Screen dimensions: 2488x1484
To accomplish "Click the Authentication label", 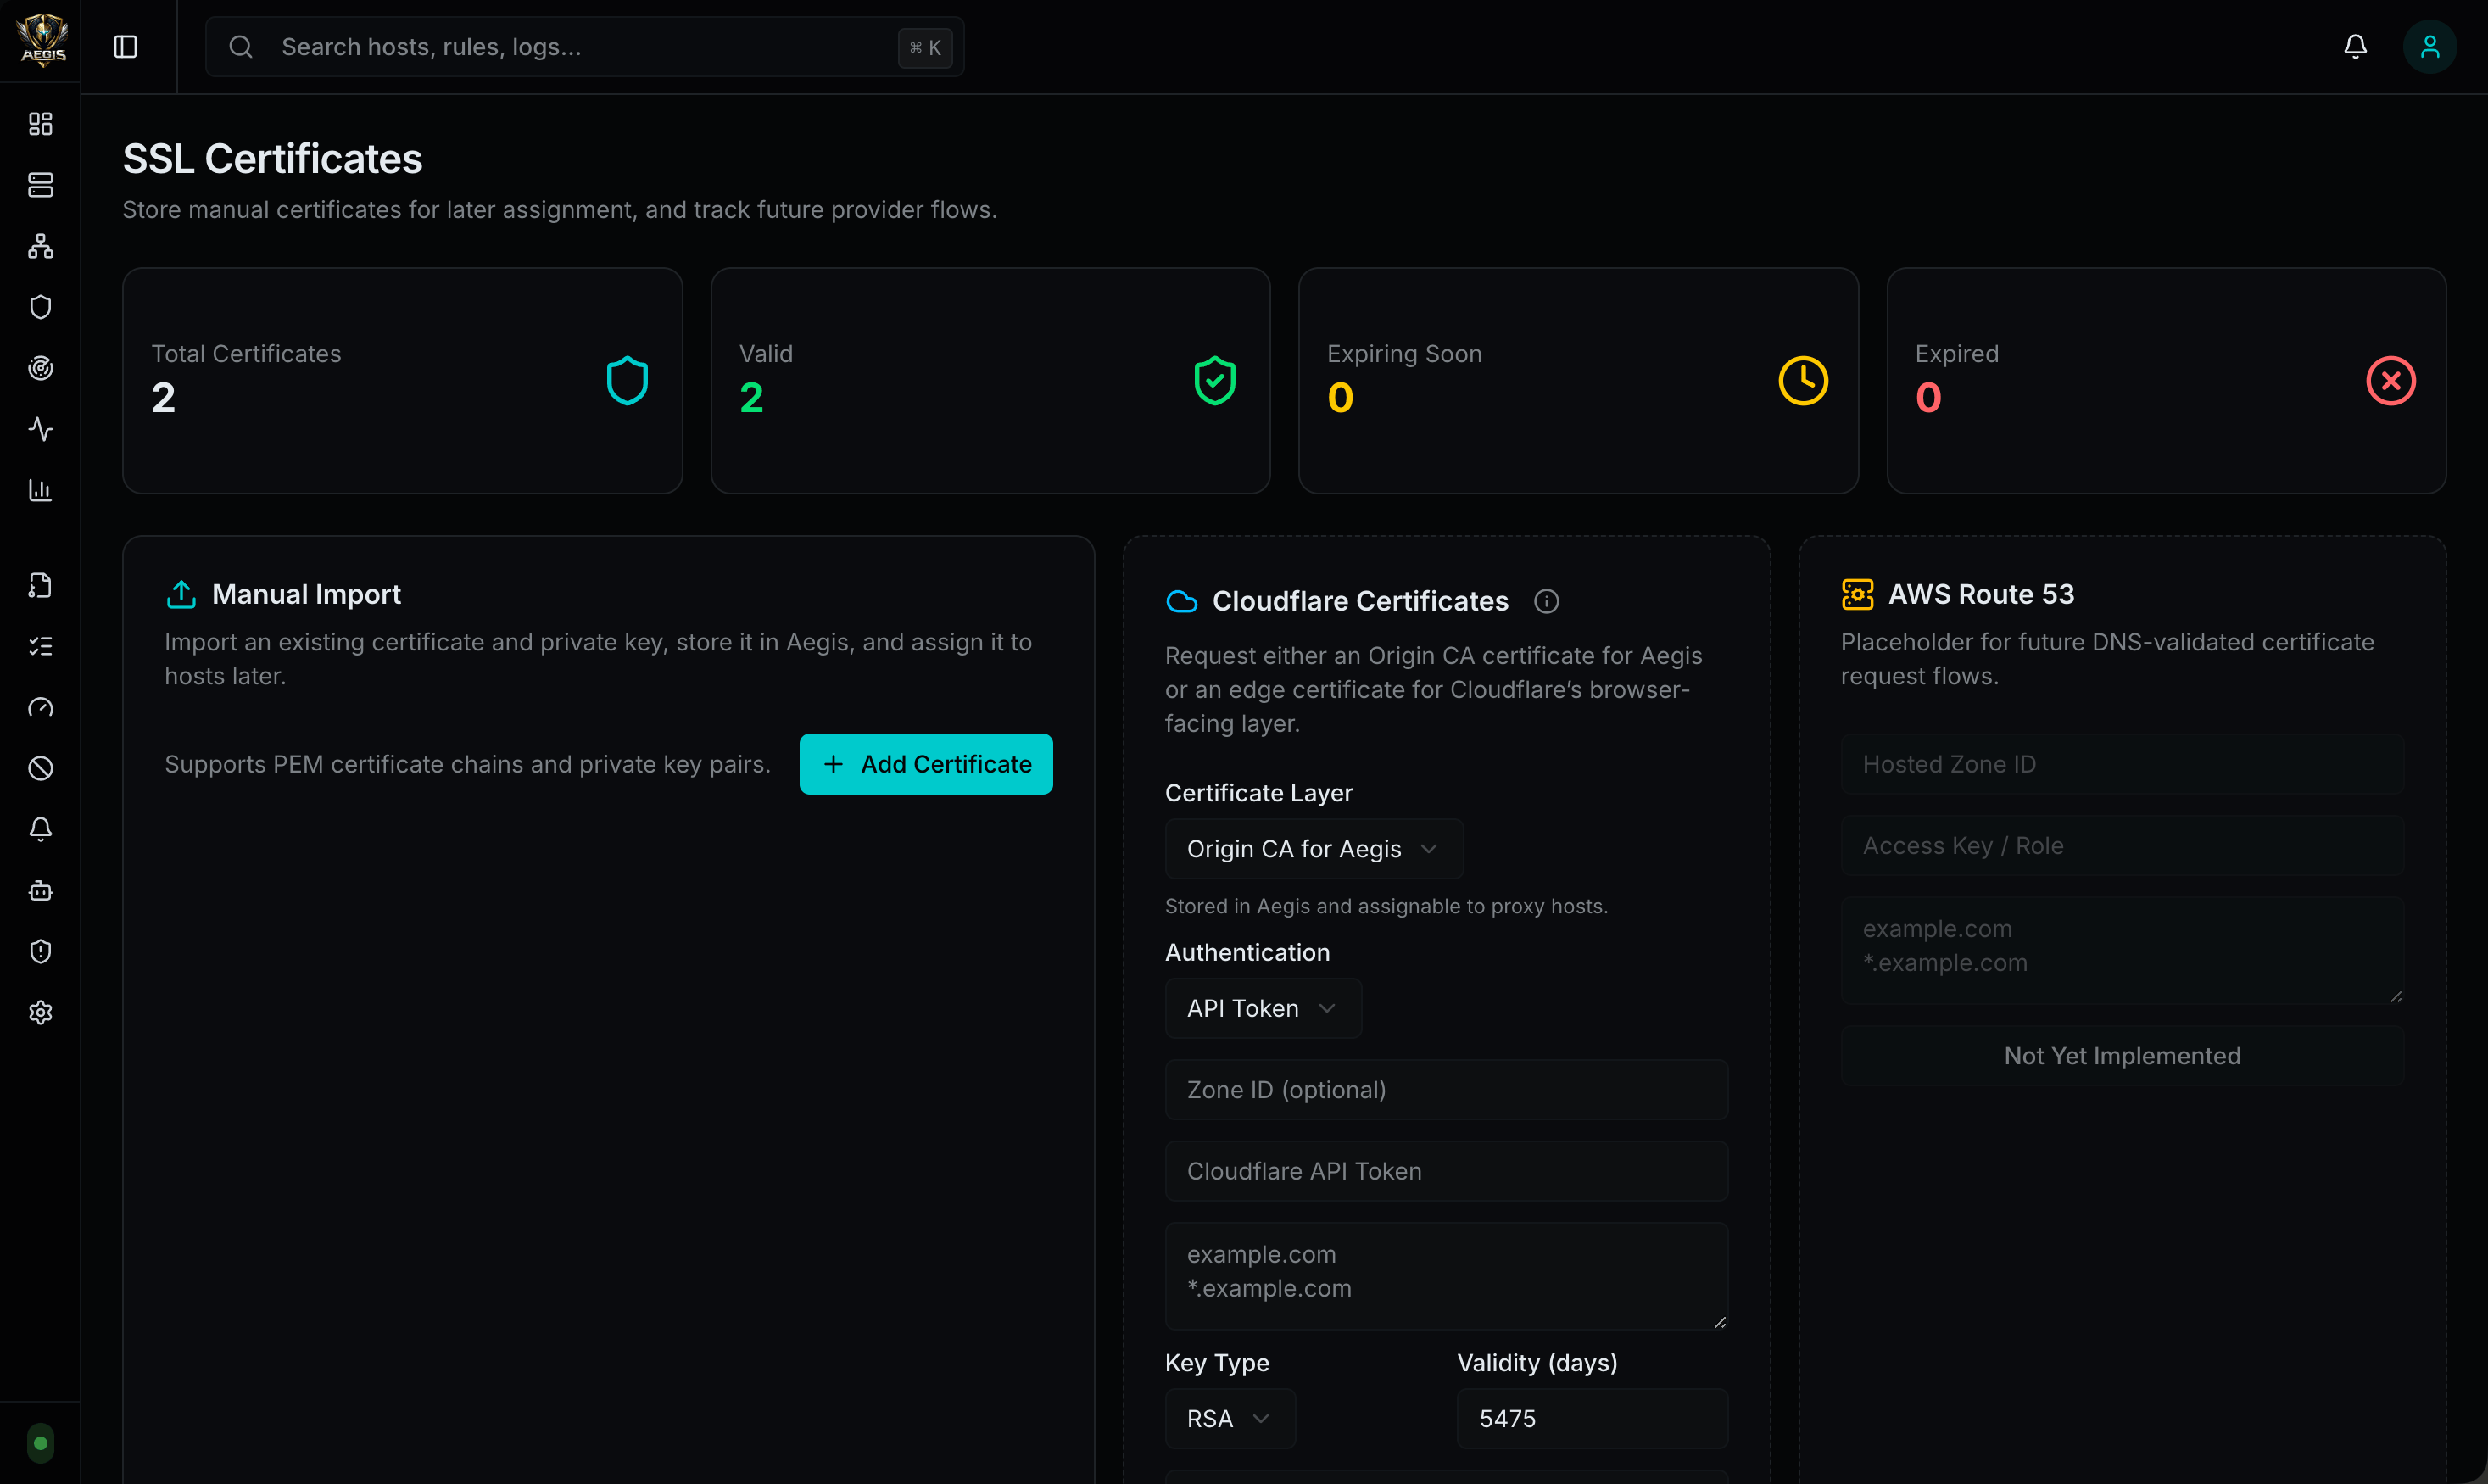I will pos(1247,952).
